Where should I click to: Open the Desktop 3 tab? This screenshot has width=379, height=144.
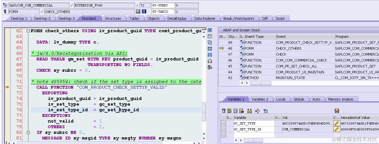coord(66,18)
